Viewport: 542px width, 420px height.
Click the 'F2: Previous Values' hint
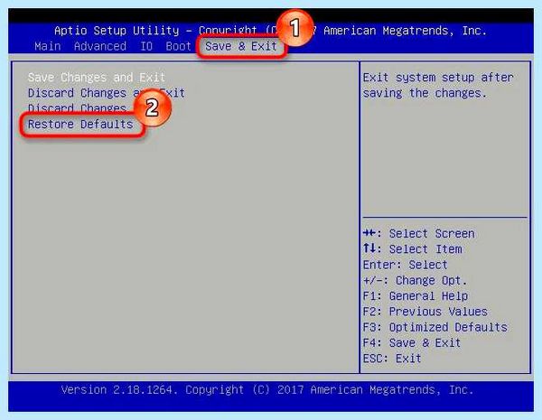425,312
